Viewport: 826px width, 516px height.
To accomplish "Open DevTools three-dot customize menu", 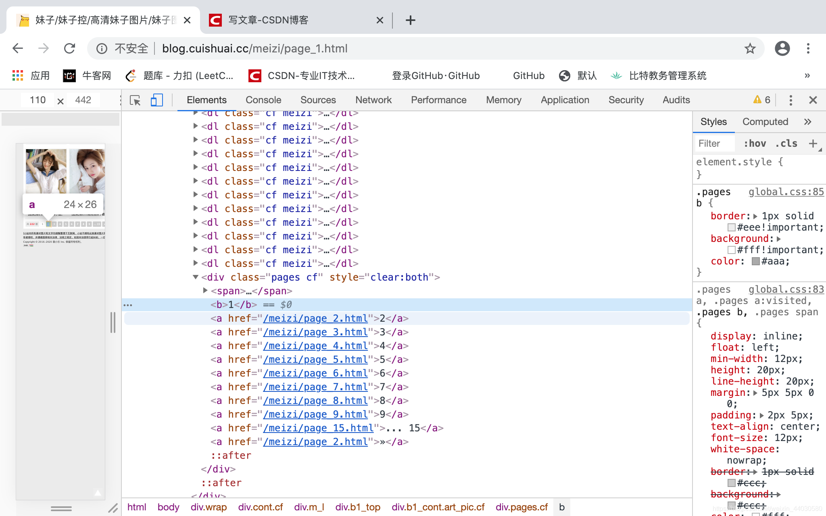I will 791,100.
